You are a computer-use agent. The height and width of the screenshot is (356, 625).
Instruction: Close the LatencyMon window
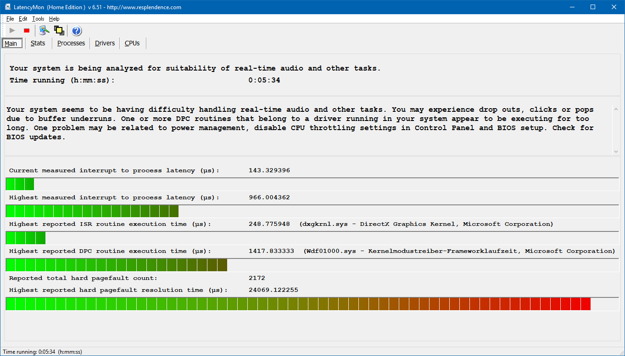pyautogui.click(x=614, y=7)
